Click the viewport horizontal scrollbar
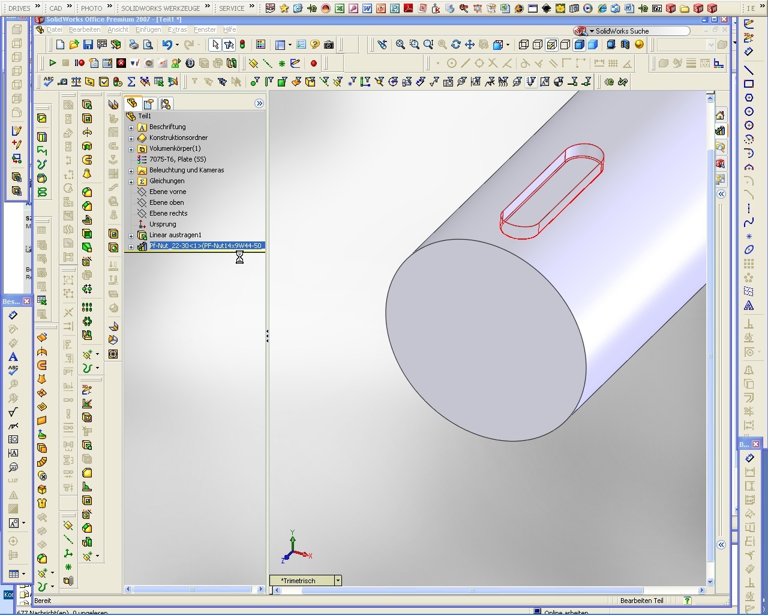768x615 pixels. tap(471, 590)
